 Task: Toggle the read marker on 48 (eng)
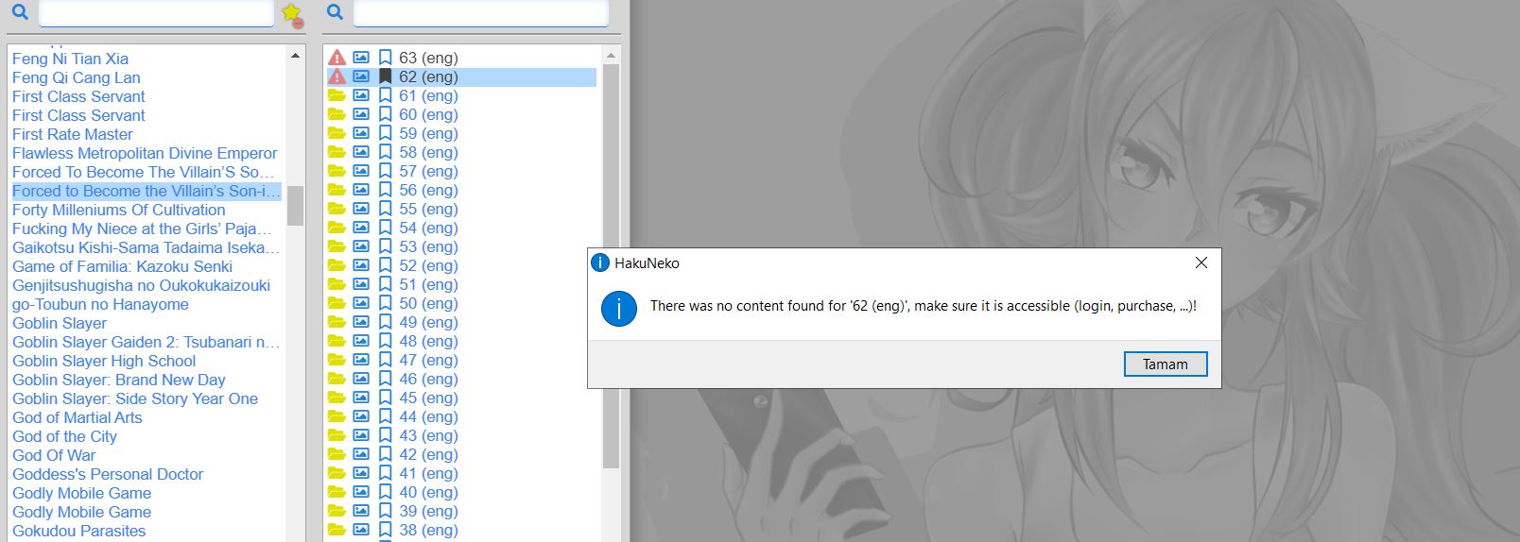385,341
